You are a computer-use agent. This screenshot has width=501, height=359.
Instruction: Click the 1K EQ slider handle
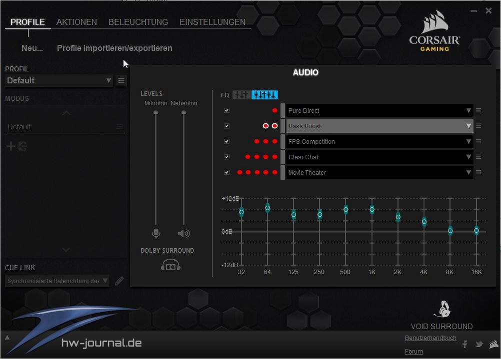[x=372, y=210]
